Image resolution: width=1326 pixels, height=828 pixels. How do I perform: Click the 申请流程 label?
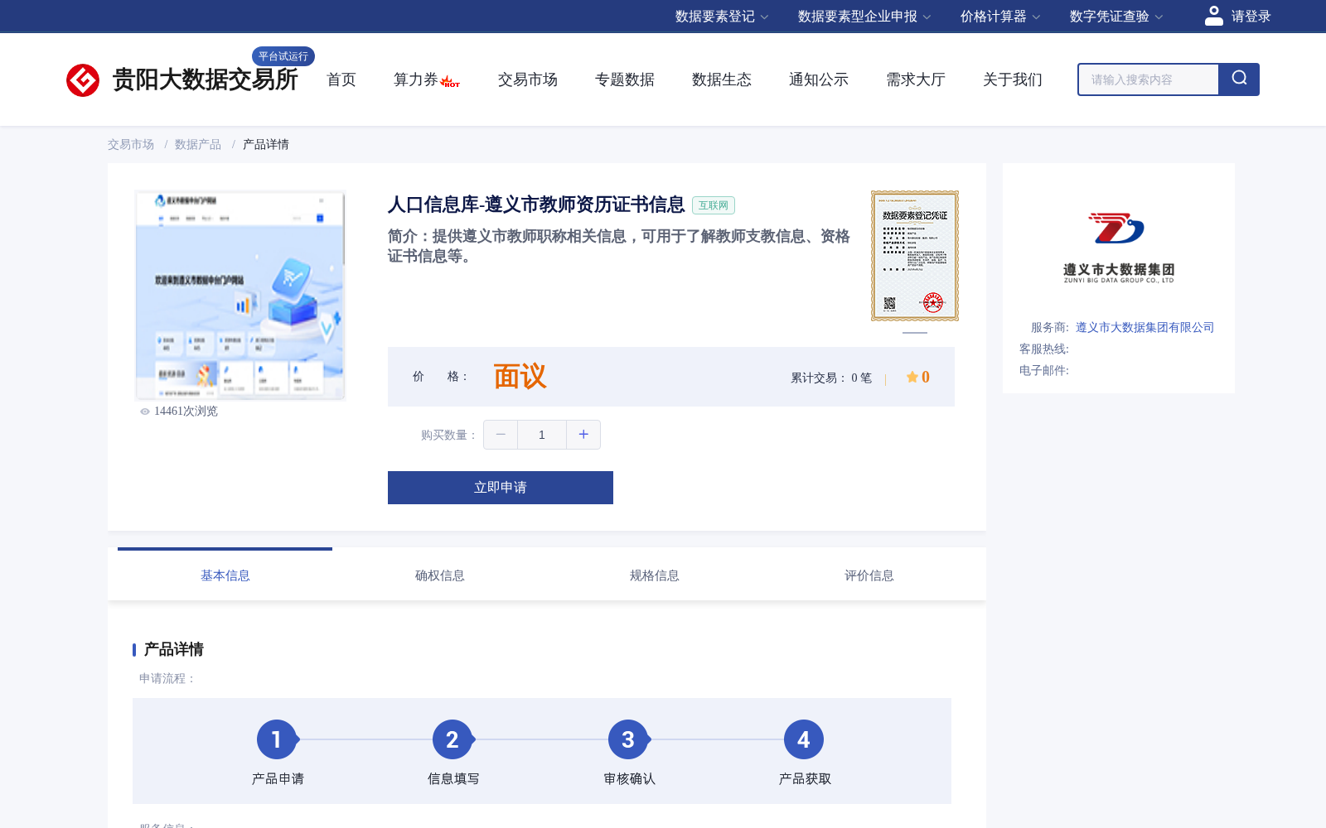[167, 678]
